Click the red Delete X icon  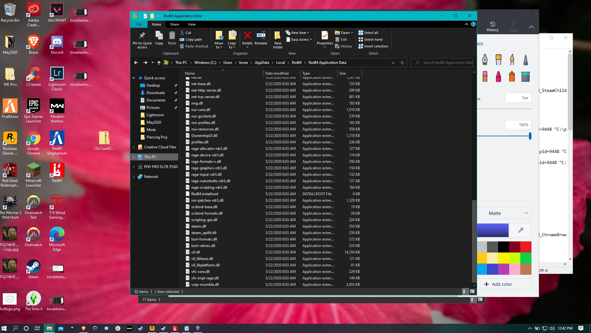[247, 35]
